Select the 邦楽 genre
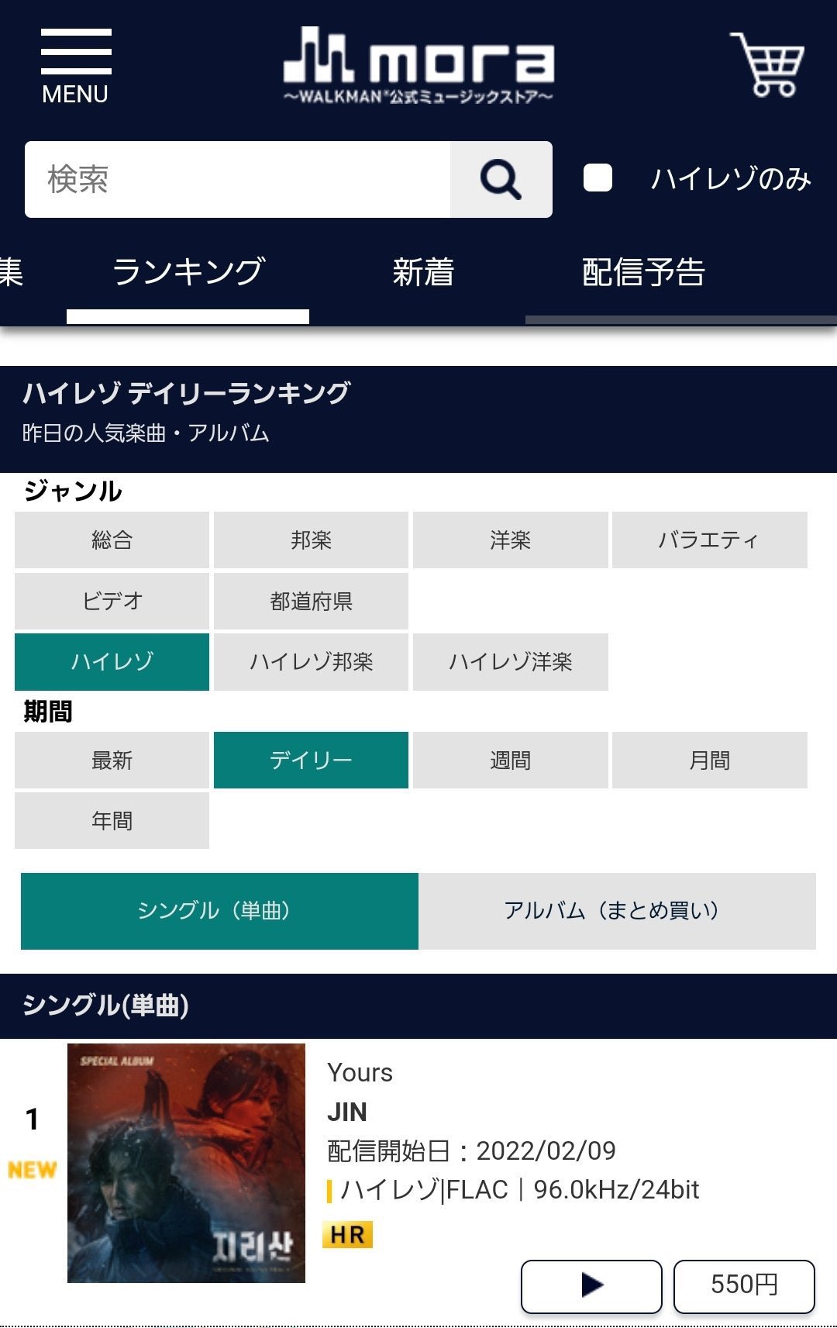Screen dimensions: 837x1328 pos(311,540)
